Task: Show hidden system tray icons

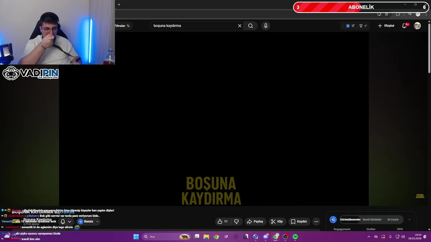Action: pyautogui.click(x=369, y=237)
